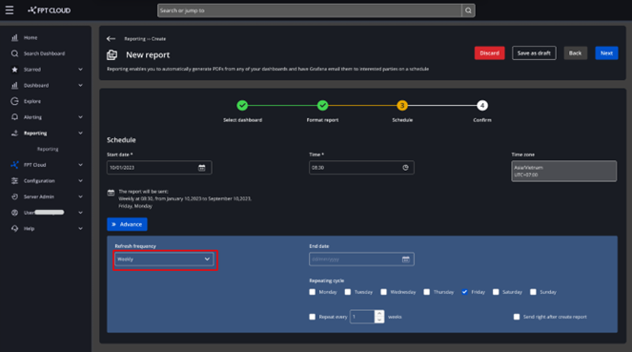The height and width of the screenshot is (352, 632).
Task: Check the Monday checkbox
Action: coord(313,292)
